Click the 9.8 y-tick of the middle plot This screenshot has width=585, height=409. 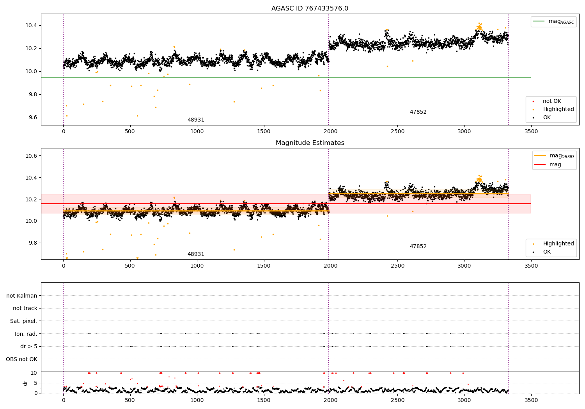[33, 243]
